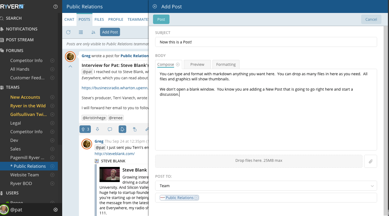
Task: Click the plus icon on Compose tab
Action: (178, 64)
